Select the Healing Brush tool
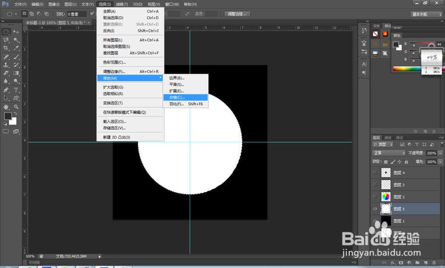 [6, 56]
